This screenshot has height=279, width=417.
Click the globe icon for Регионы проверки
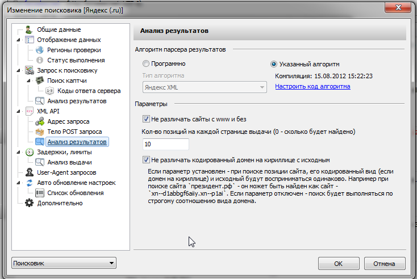40,50
